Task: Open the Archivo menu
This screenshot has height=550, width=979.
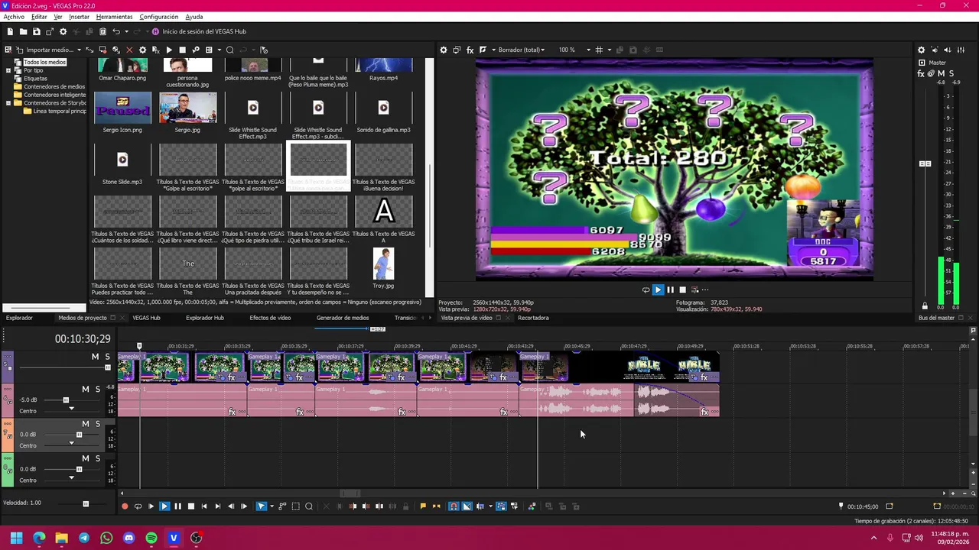Action: click(14, 17)
